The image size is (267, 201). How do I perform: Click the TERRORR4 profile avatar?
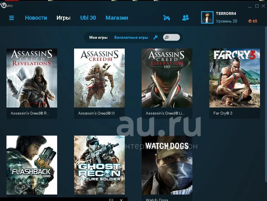[x=207, y=17]
